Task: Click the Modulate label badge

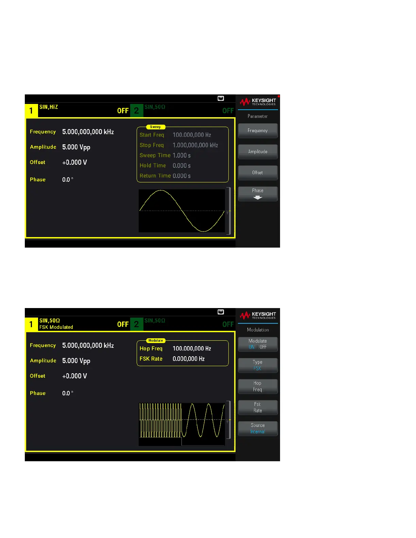Action: tap(156, 340)
